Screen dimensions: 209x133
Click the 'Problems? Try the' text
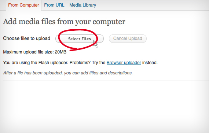[x=87, y=63]
